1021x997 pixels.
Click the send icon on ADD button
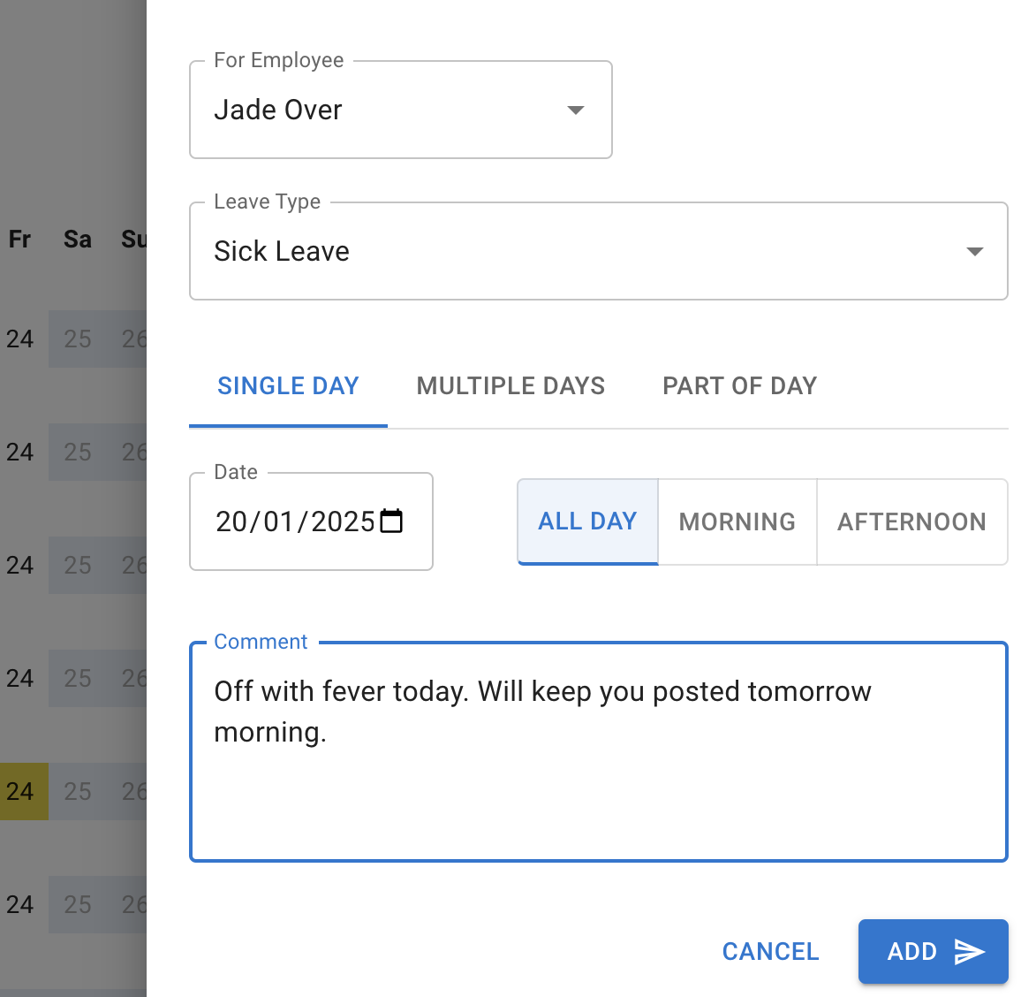972,952
